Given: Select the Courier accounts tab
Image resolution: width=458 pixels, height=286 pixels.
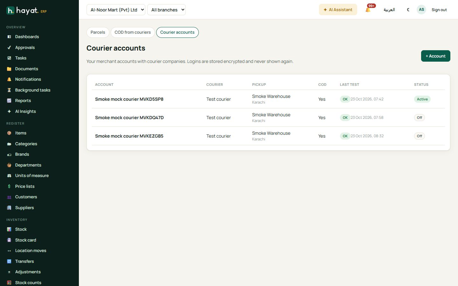Looking at the screenshot, I should click(x=177, y=32).
